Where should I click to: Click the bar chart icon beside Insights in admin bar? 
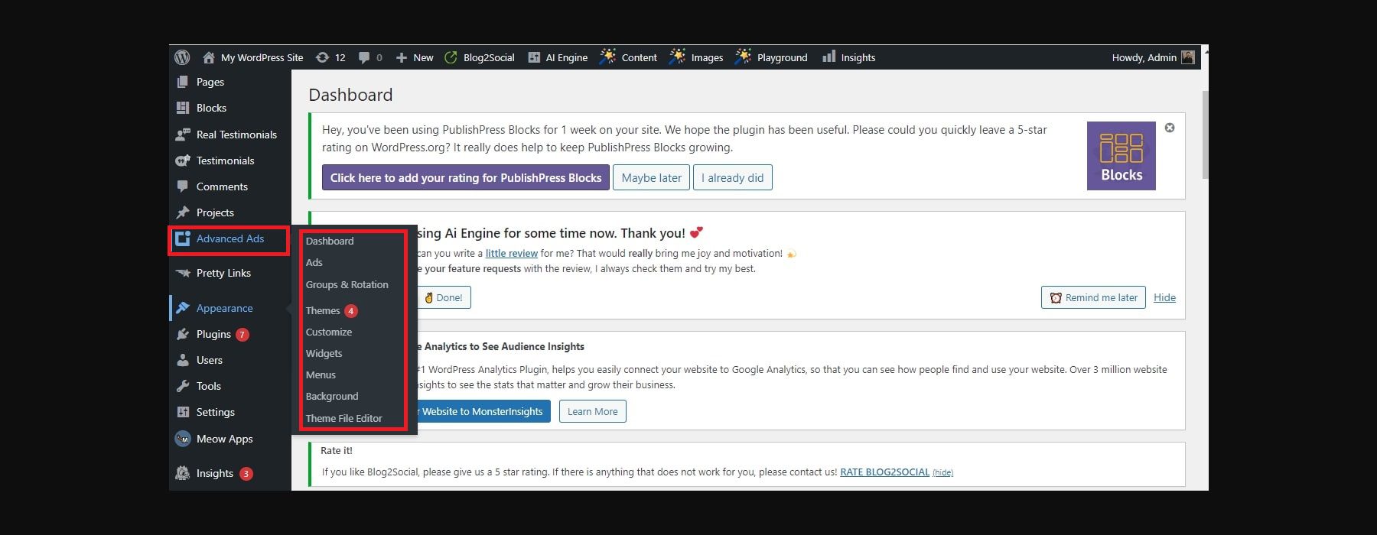tap(828, 57)
